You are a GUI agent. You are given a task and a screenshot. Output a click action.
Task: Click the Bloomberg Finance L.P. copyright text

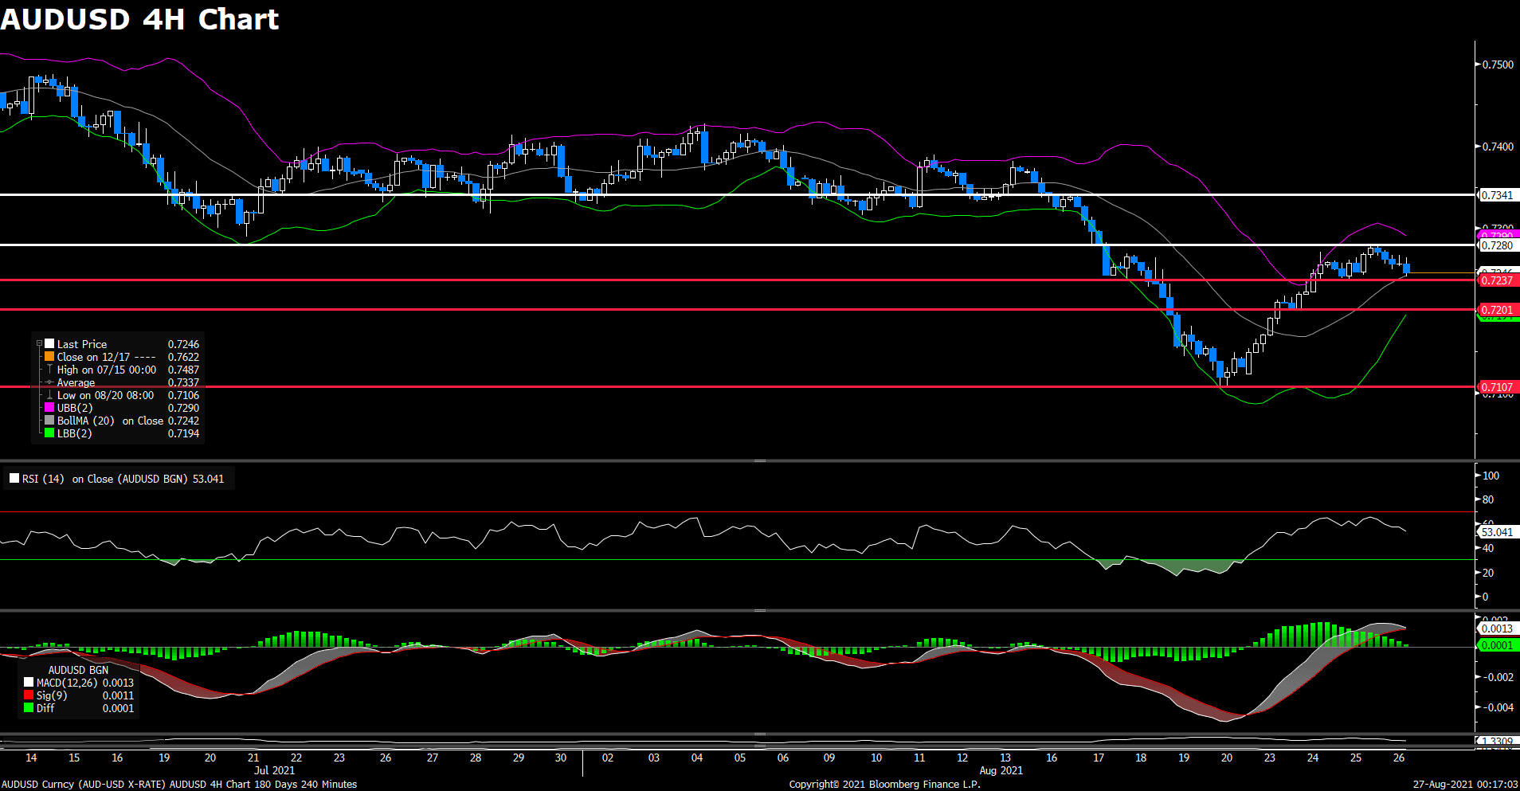[x=884, y=785]
